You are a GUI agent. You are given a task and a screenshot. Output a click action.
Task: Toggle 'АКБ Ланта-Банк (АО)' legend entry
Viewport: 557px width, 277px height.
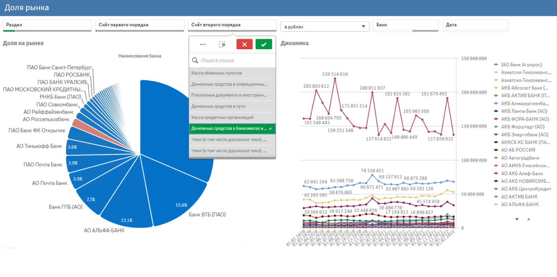point(521,111)
